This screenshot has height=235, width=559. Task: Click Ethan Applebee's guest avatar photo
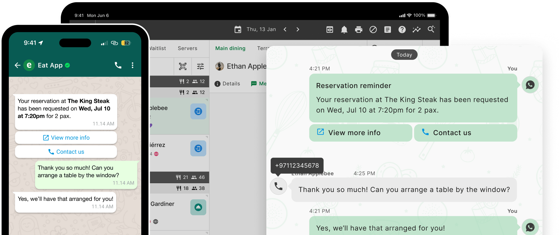pos(220,66)
